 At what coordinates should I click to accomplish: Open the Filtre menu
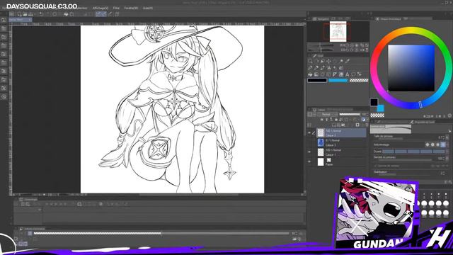116,8
